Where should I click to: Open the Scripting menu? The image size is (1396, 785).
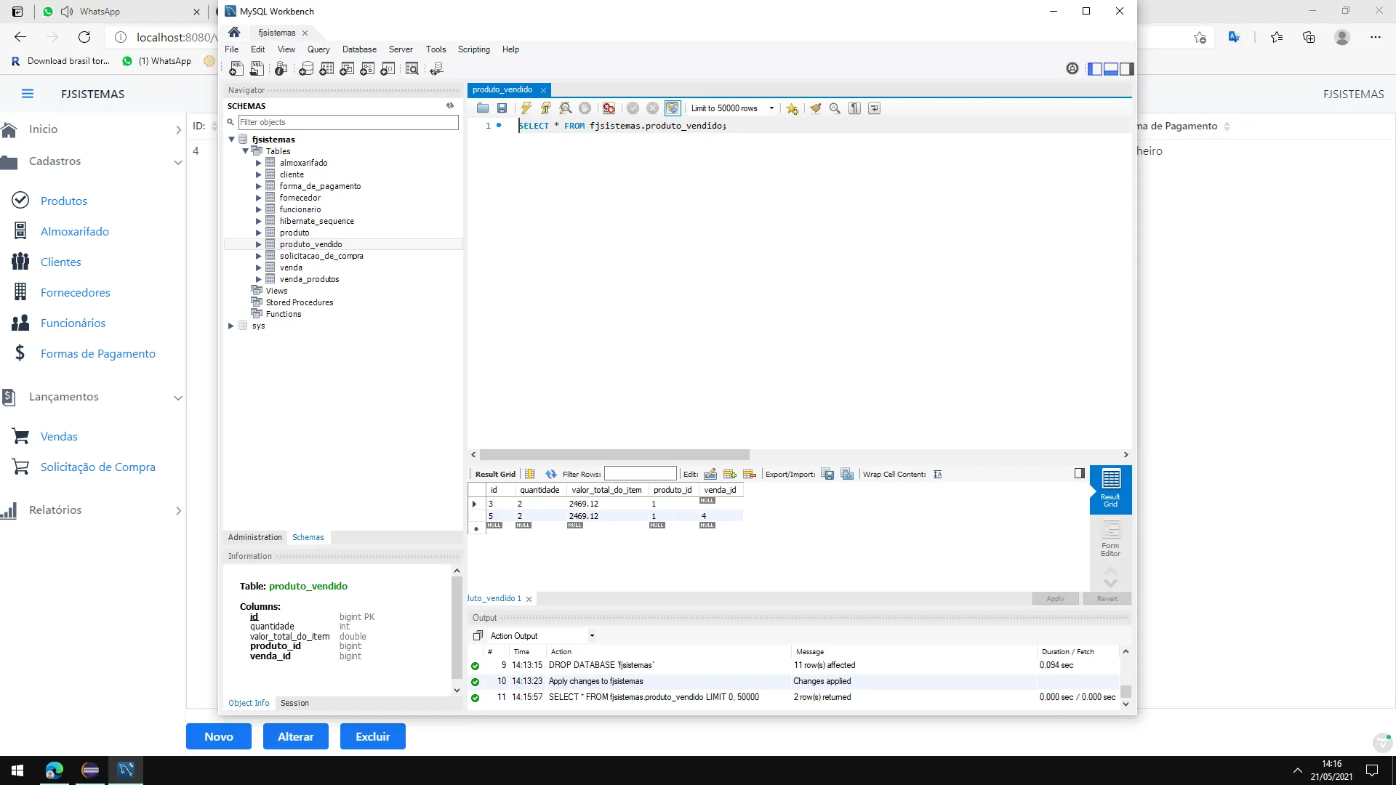tap(473, 49)
